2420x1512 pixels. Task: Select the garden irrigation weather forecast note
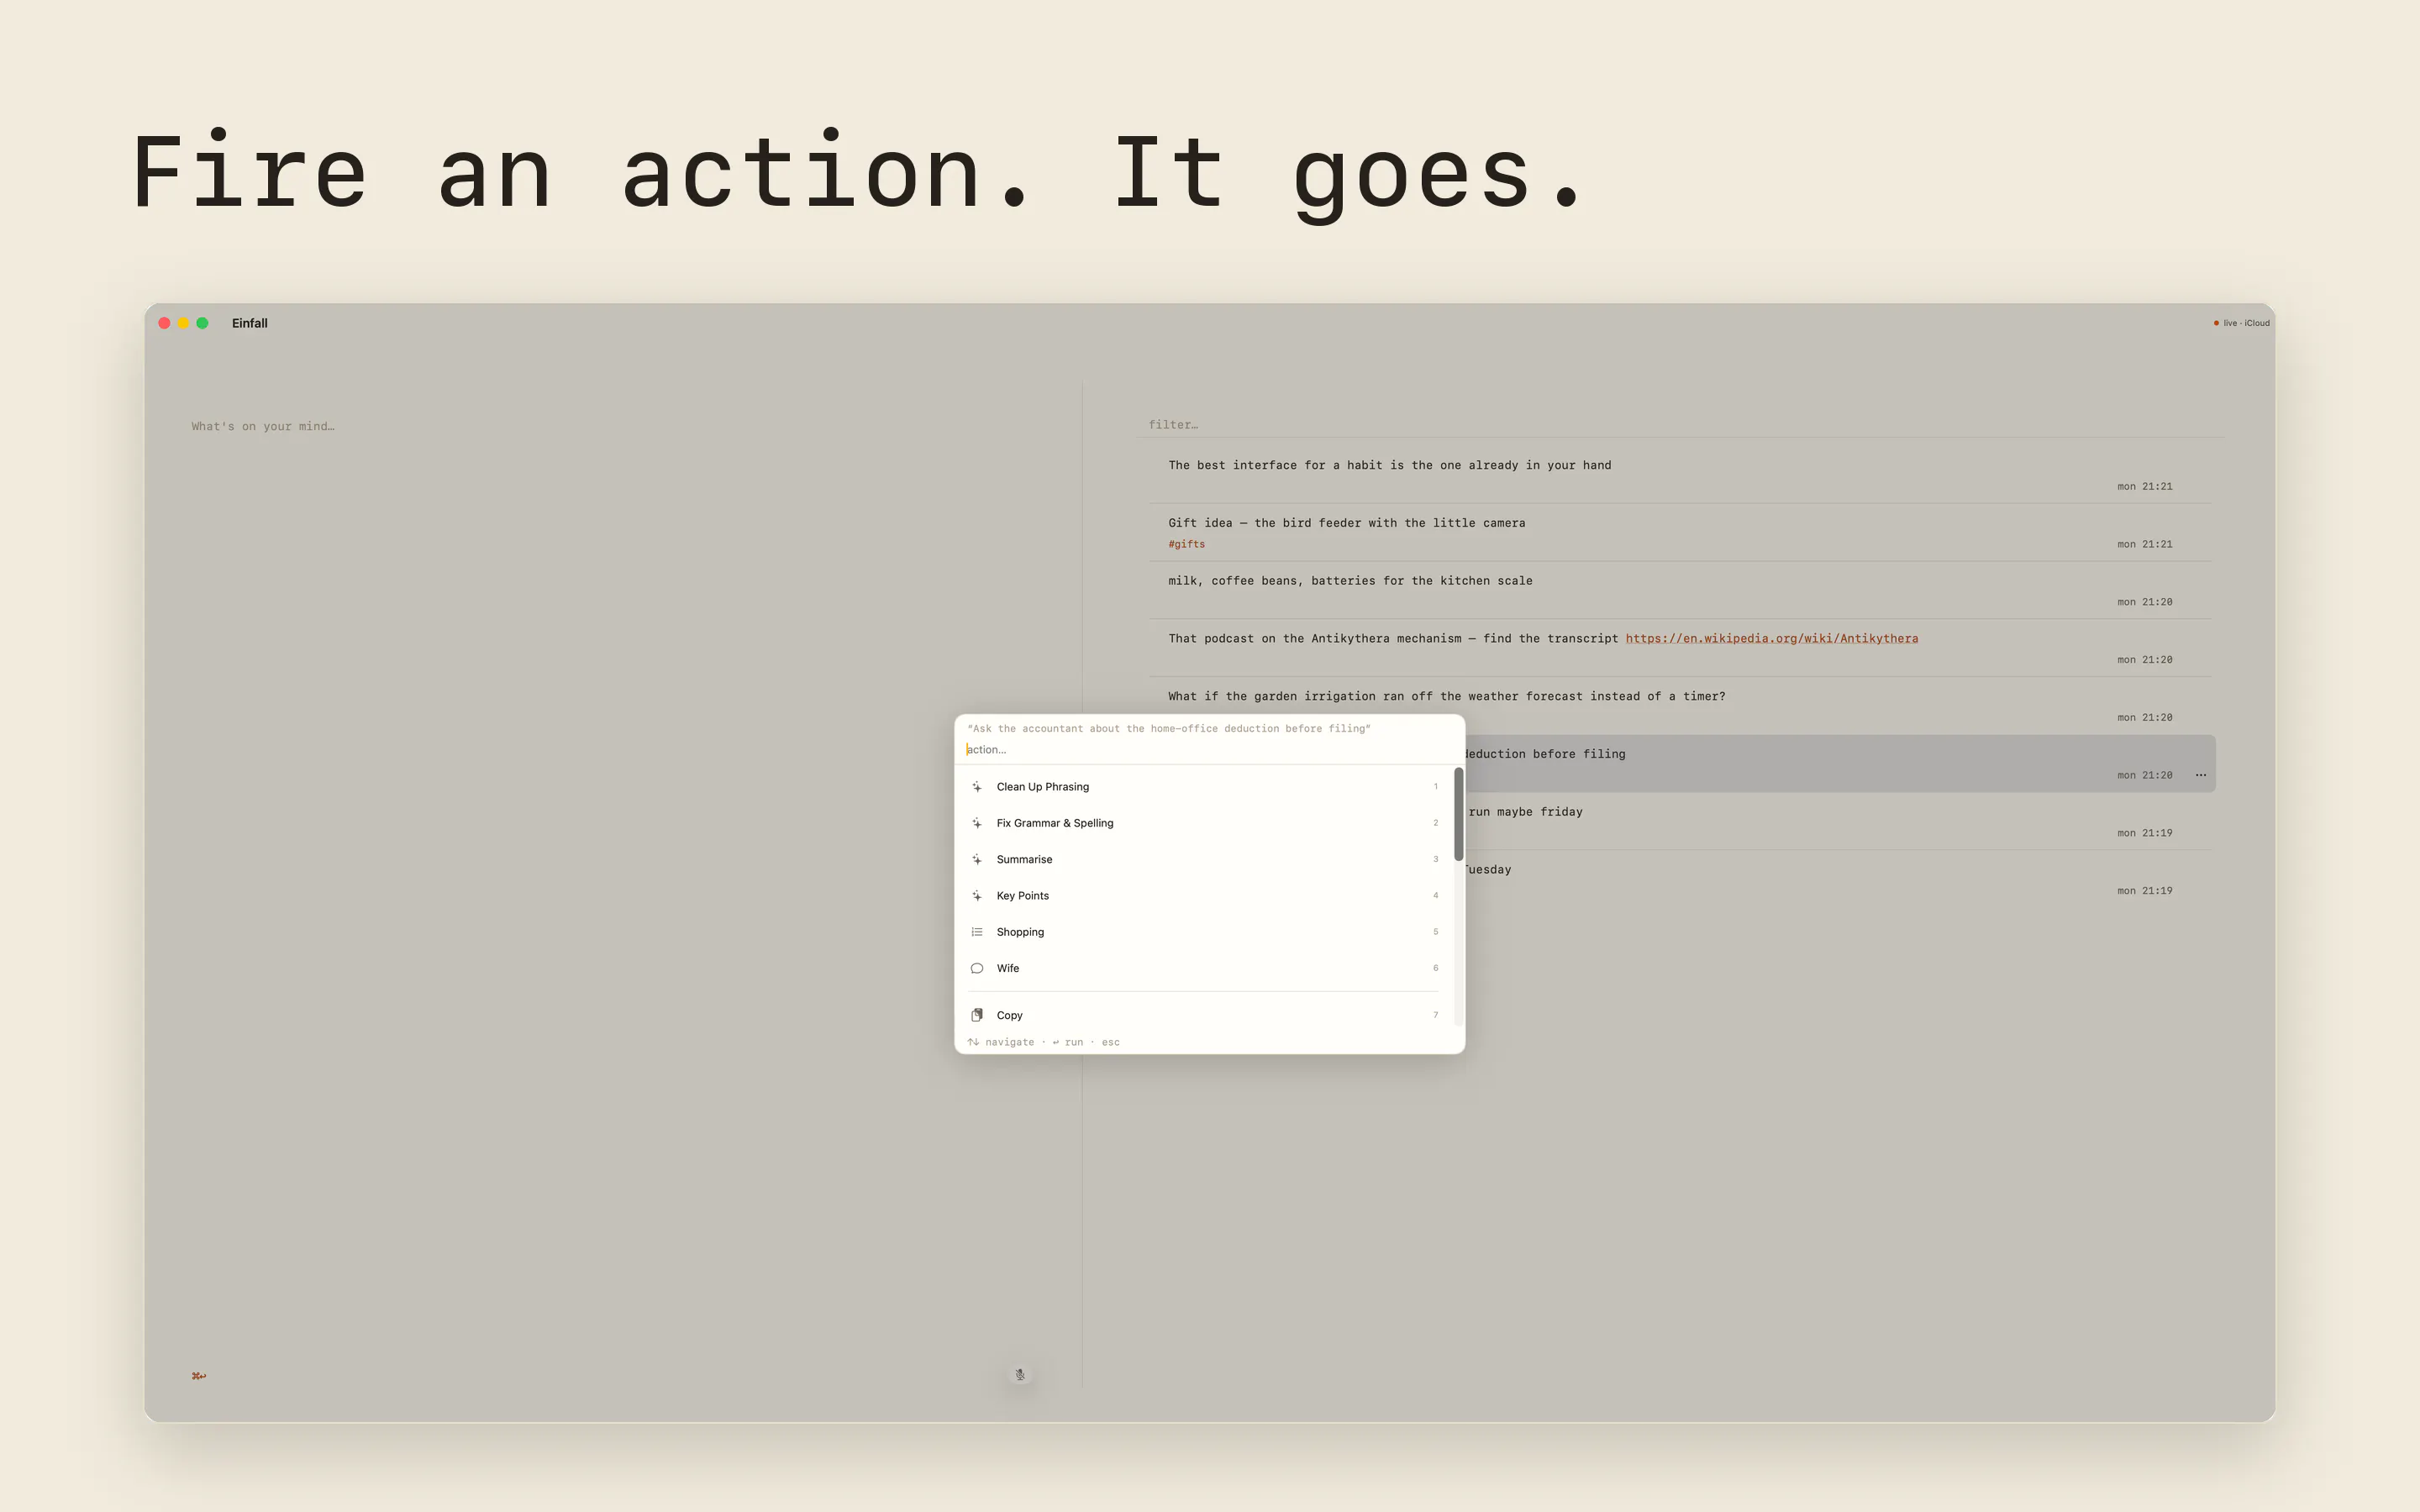[x=1680, y=705]
